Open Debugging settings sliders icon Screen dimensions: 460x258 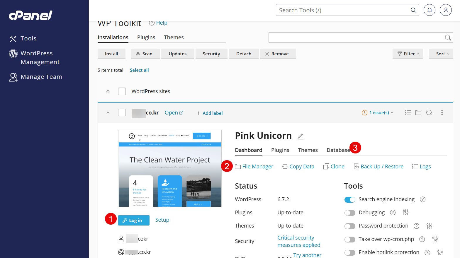tap(405, 212)
